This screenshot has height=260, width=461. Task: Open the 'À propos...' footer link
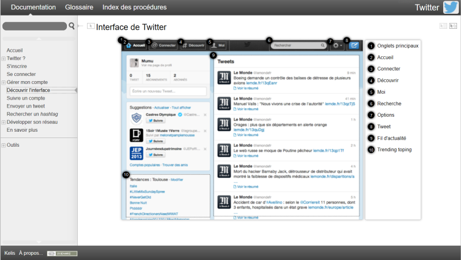pyautogui.click(x=31, y=253)
